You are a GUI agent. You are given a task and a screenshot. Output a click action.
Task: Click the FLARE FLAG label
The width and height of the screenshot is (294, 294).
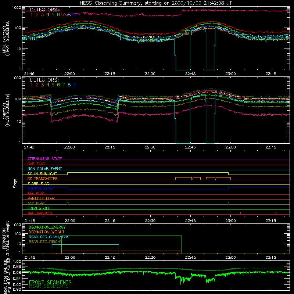38,183
